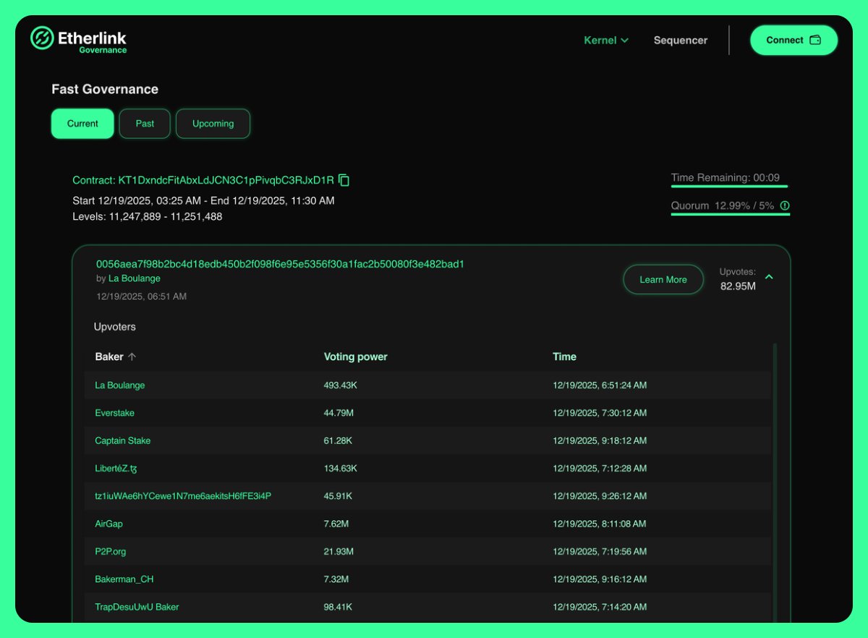868x638 pixels.
Task: Open the proposal hash link
Action: 280,264
